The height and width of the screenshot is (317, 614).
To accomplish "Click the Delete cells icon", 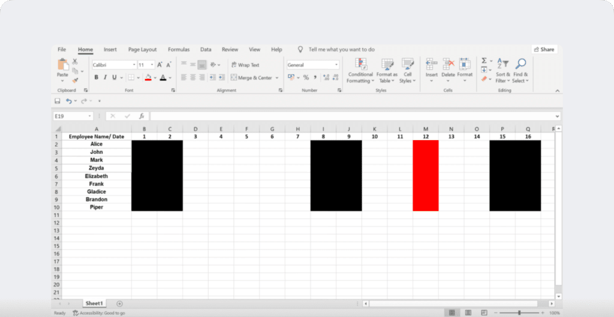I will 448,64.
